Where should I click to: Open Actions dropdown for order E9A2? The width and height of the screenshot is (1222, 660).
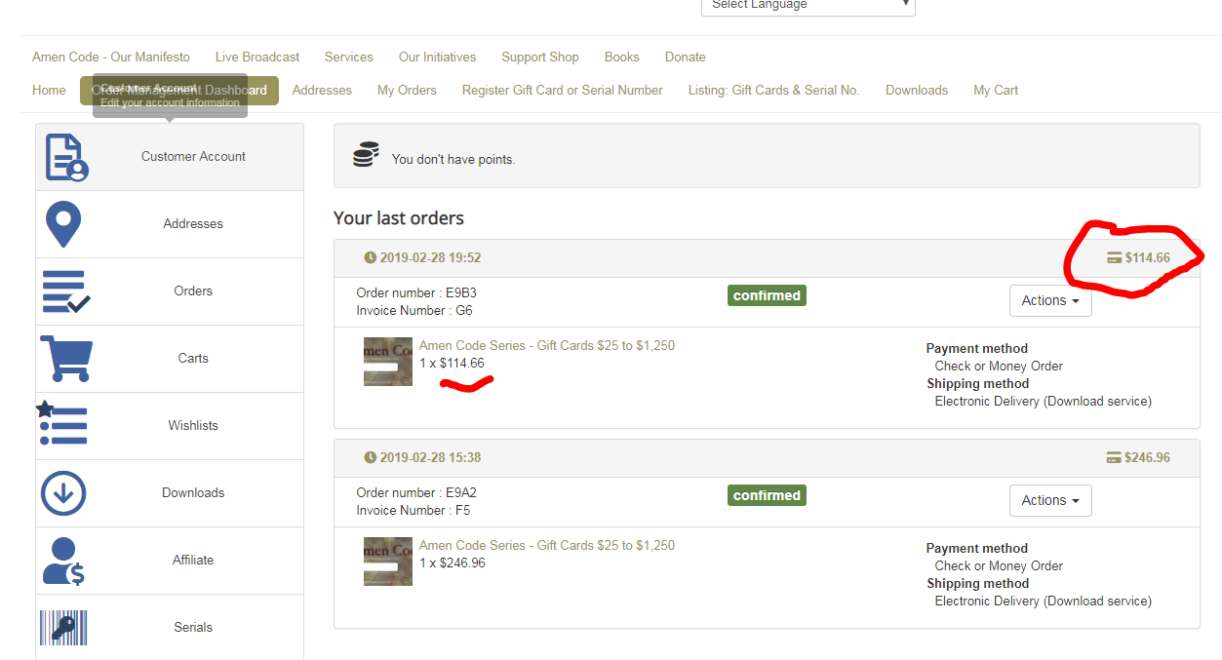pyautogui.click(x=1049, y=500)
